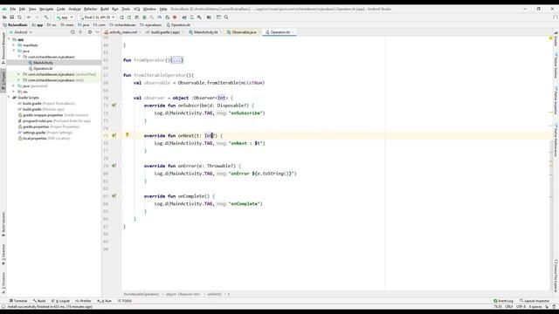Open the Event Log
The image size is (559, 314).
[503, 301]
